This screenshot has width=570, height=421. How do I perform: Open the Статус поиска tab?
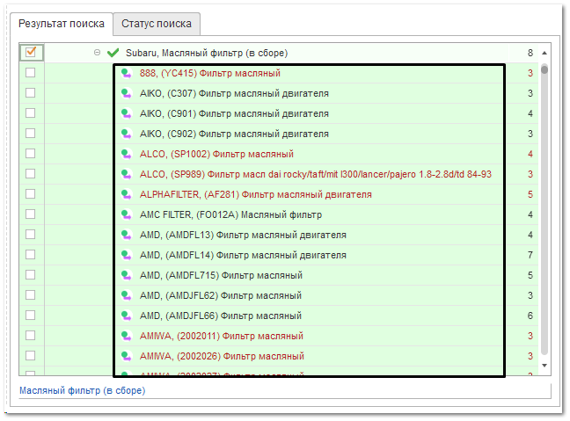(x=157, y=24)
